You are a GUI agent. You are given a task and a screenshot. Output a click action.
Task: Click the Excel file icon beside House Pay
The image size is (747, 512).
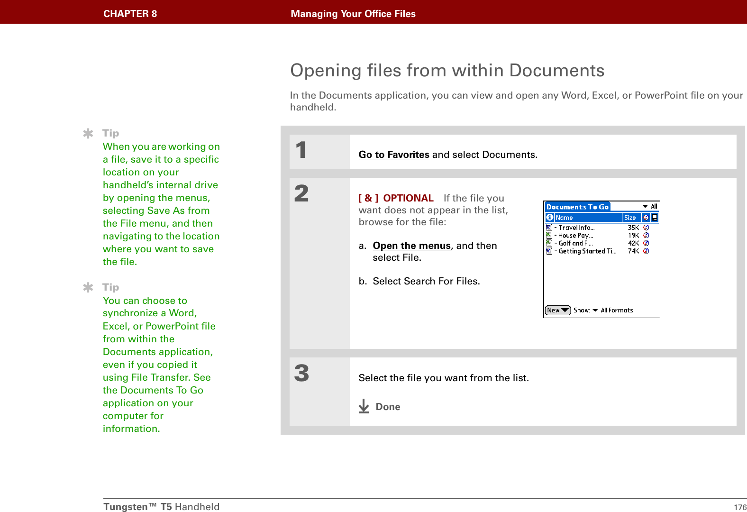click(549, 235)
